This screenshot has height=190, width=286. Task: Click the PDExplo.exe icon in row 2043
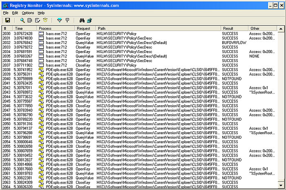point(41,92)
